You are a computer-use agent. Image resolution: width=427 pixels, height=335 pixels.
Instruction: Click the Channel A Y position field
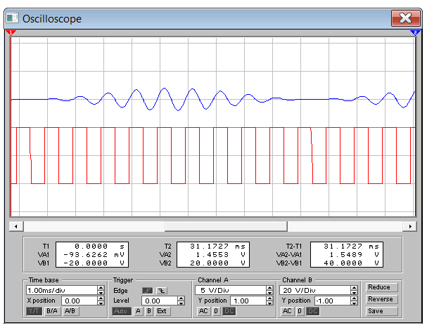click(x=248, y=301)
